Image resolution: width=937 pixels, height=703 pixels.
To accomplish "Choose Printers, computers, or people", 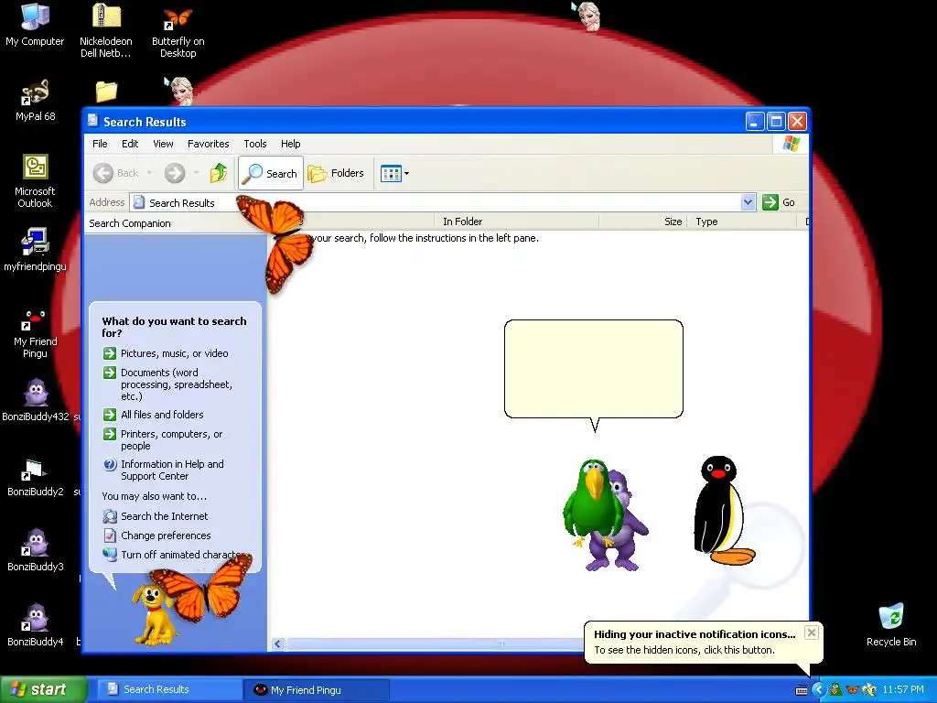I will pyautogui.click(x=163, y=440).
